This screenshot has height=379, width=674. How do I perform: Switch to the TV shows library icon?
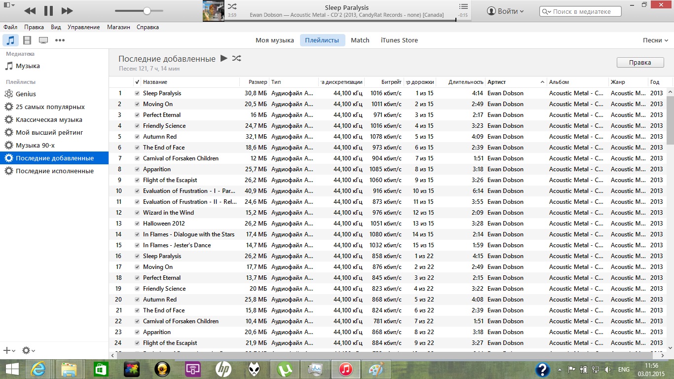(x=43, y=40)
